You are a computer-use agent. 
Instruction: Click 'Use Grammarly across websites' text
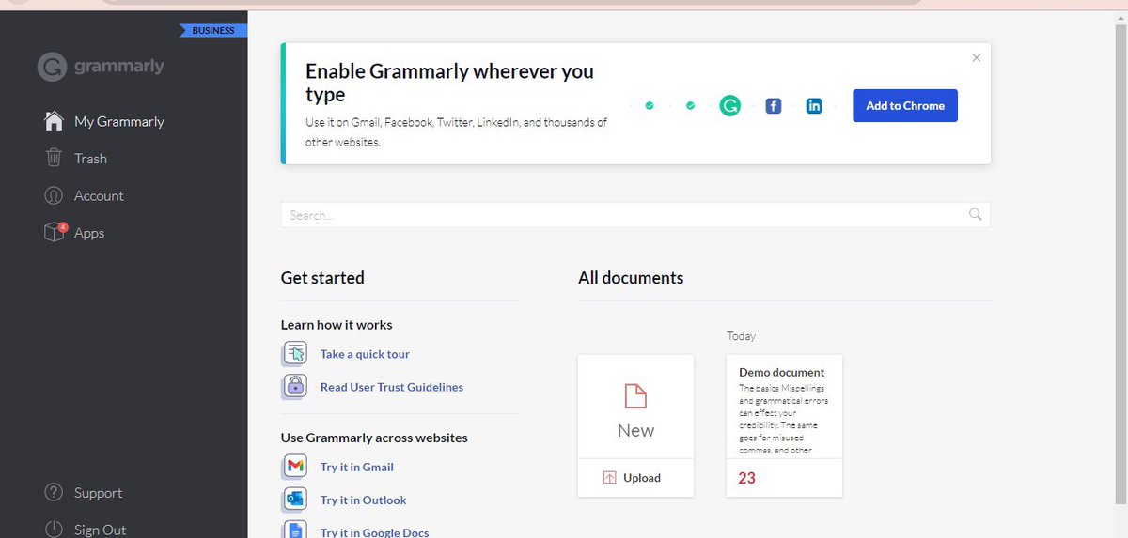[374, 438]
